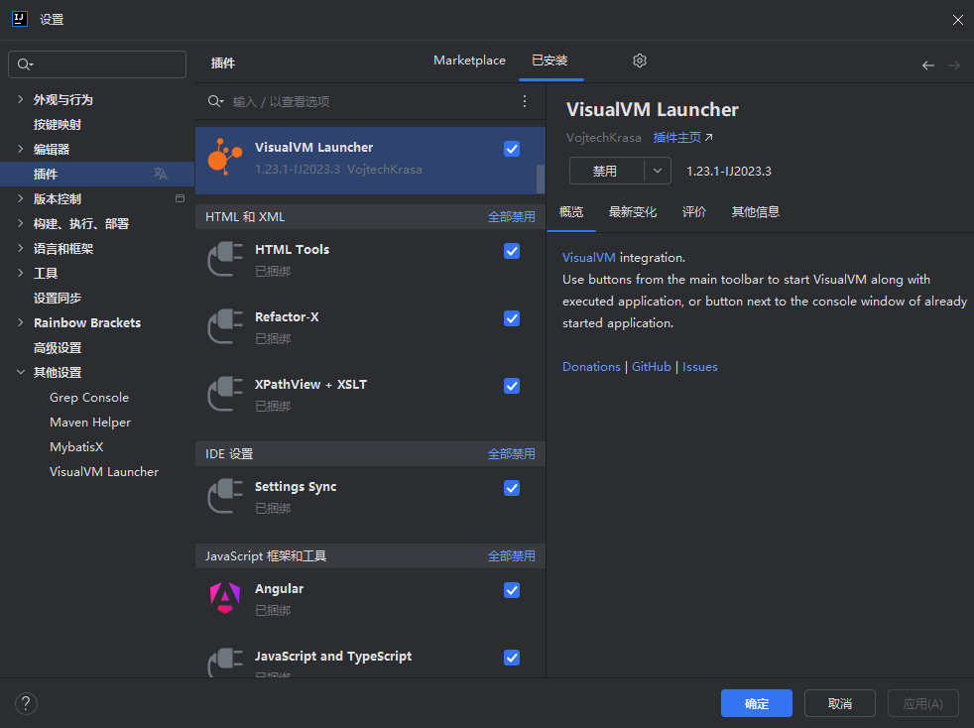Open the 最新变化 tab
This screenshot has height=728, width=974.
point(633,212)
